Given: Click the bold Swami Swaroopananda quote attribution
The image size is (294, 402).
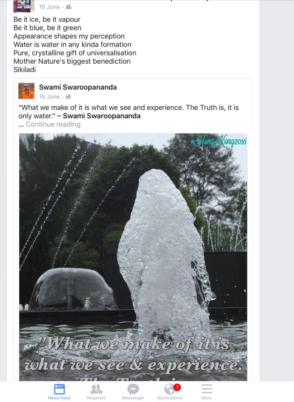Looking at the screenshot, I should coord(102,116).
